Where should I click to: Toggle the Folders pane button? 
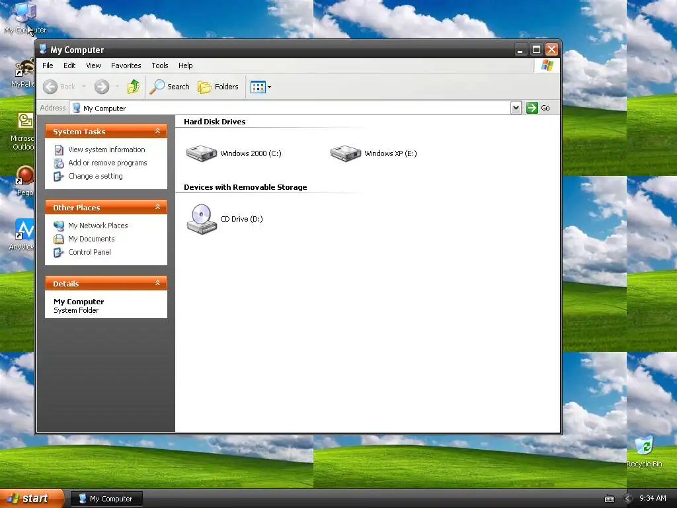tap(218, 87)
